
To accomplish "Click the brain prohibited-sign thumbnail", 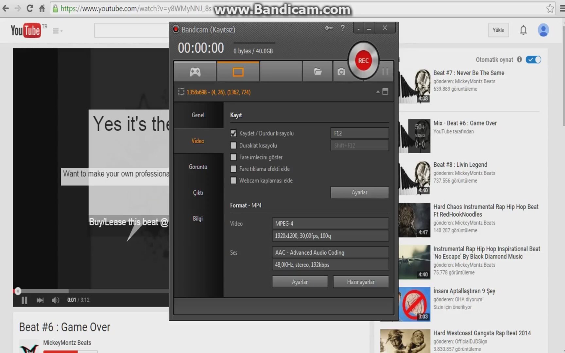I will [415, 304].
